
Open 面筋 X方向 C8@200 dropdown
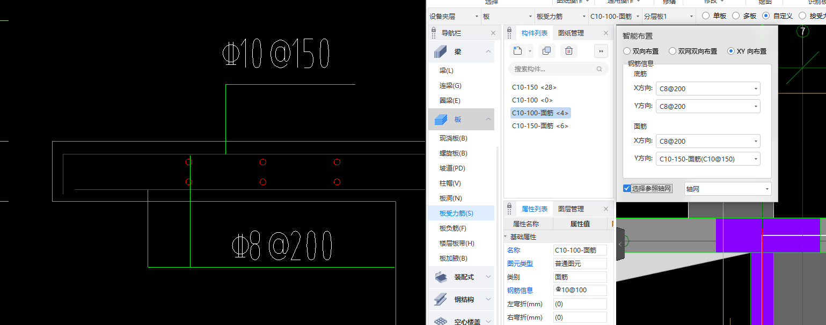coord(708,141)
